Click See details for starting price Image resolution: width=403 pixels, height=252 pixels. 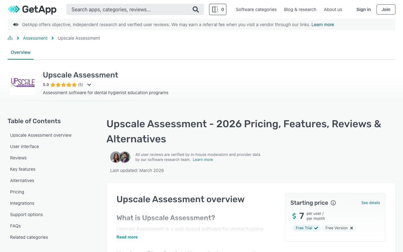(371, 203)
